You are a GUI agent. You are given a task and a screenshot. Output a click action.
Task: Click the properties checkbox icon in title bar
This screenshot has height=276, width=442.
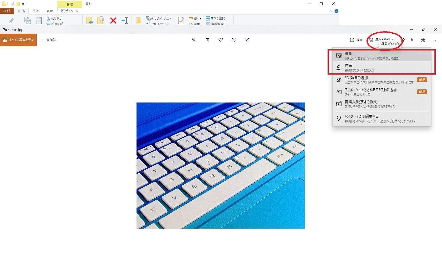(x=12, y=4)
